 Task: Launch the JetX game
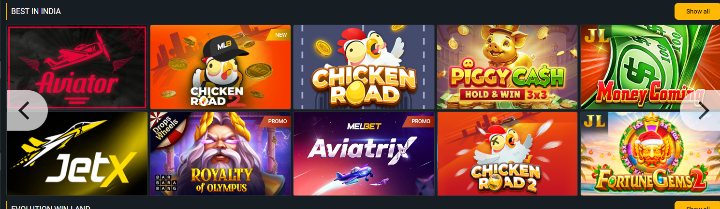[x=77, y=153]
